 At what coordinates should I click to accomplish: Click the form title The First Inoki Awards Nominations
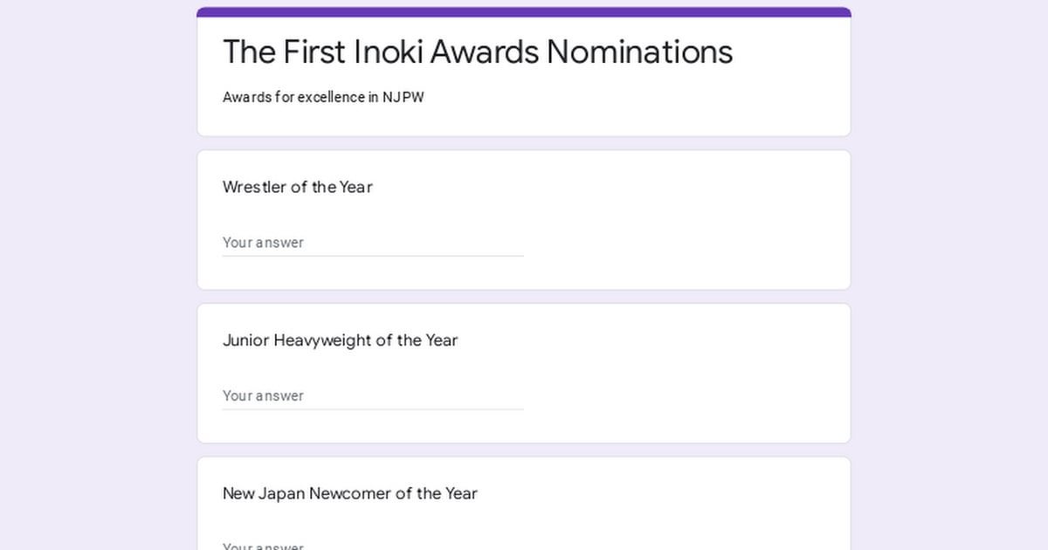478,52
